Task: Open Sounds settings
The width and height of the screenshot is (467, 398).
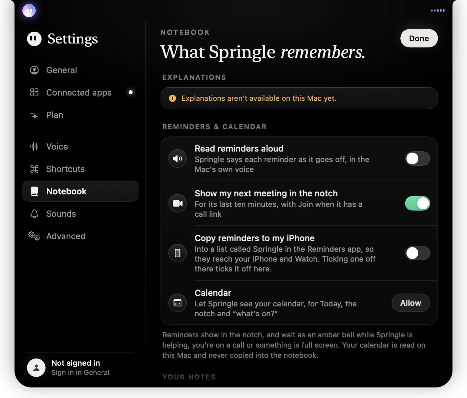Action: 80,214
